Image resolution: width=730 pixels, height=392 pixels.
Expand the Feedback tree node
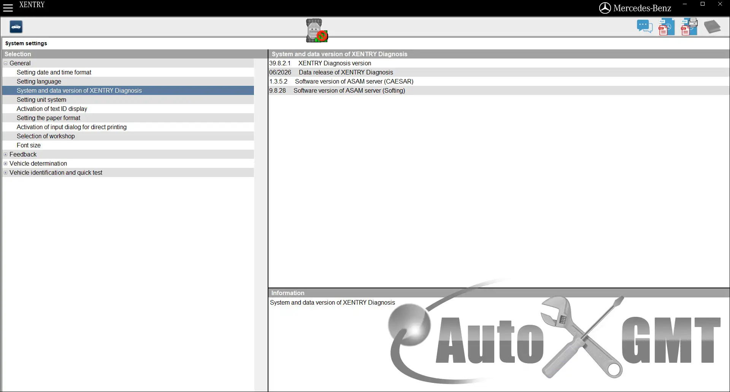6,155
